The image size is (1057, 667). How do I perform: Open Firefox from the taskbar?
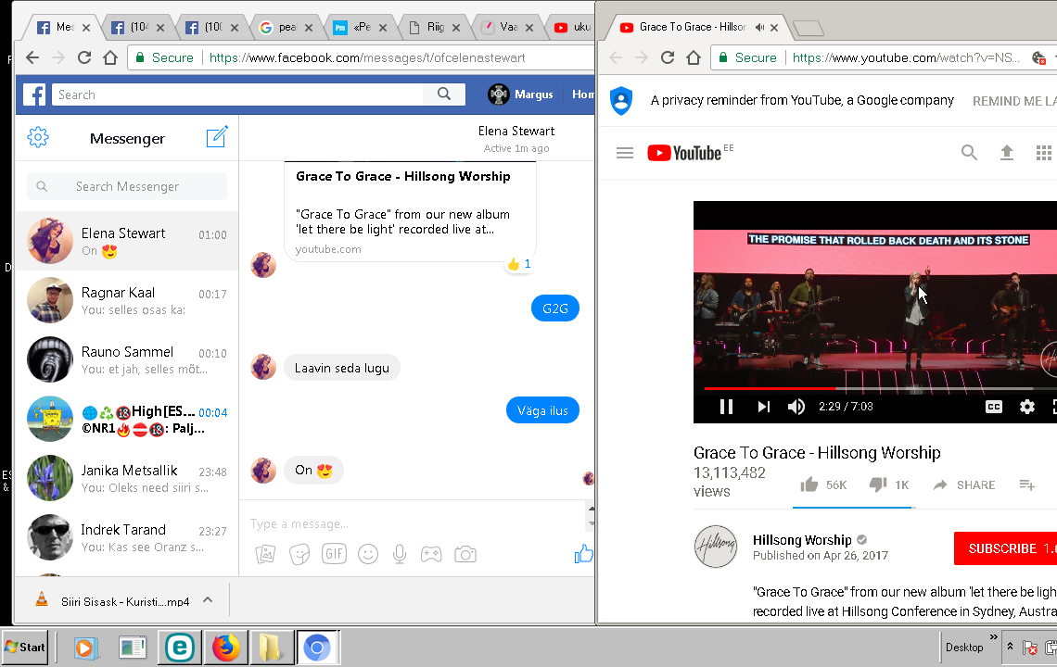(226, 648)
